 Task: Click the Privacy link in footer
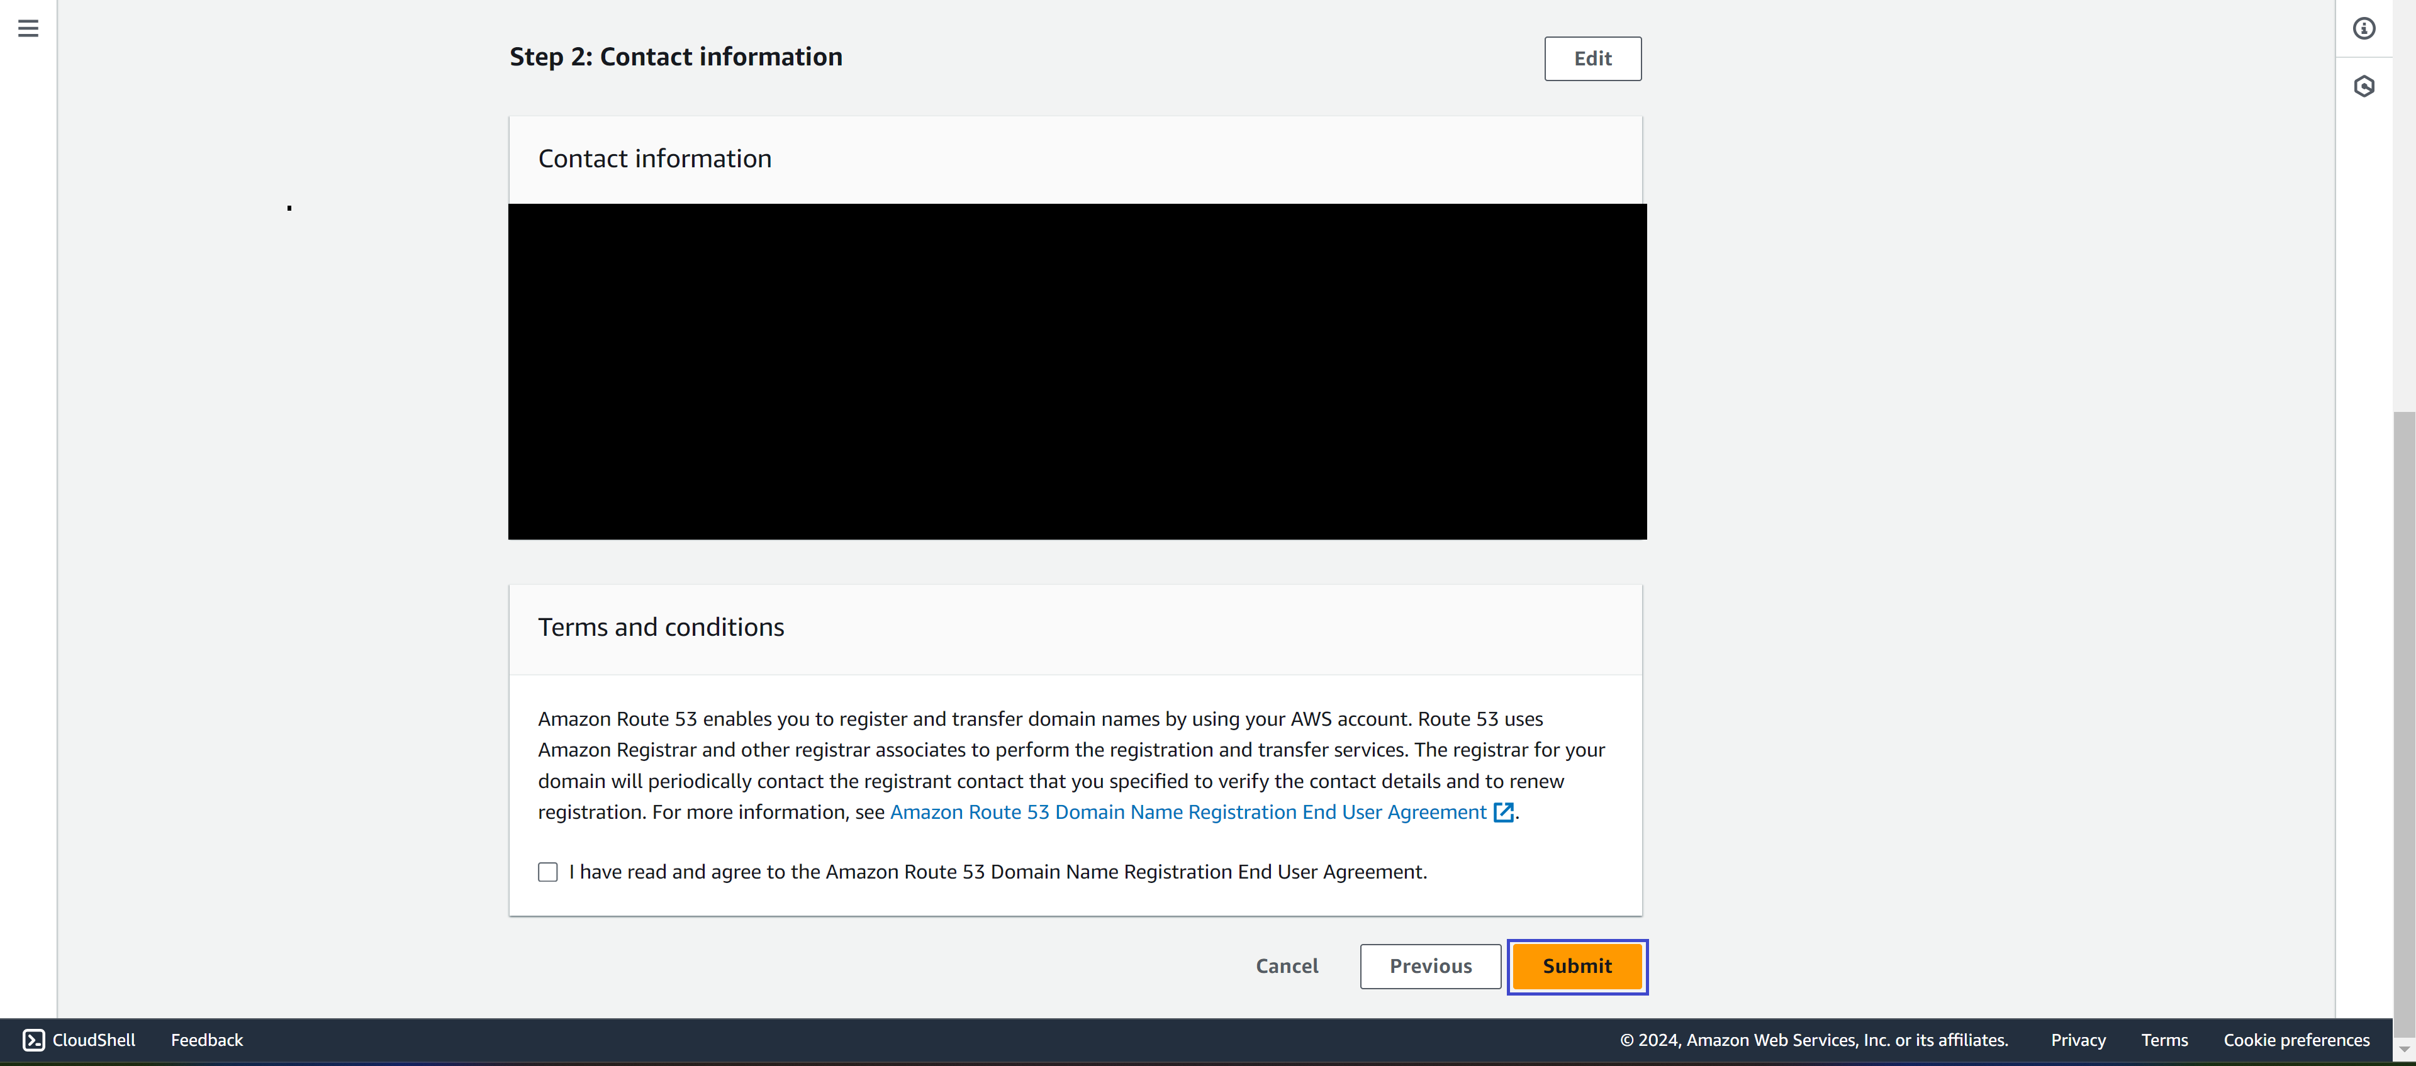coord(2080,1040)
